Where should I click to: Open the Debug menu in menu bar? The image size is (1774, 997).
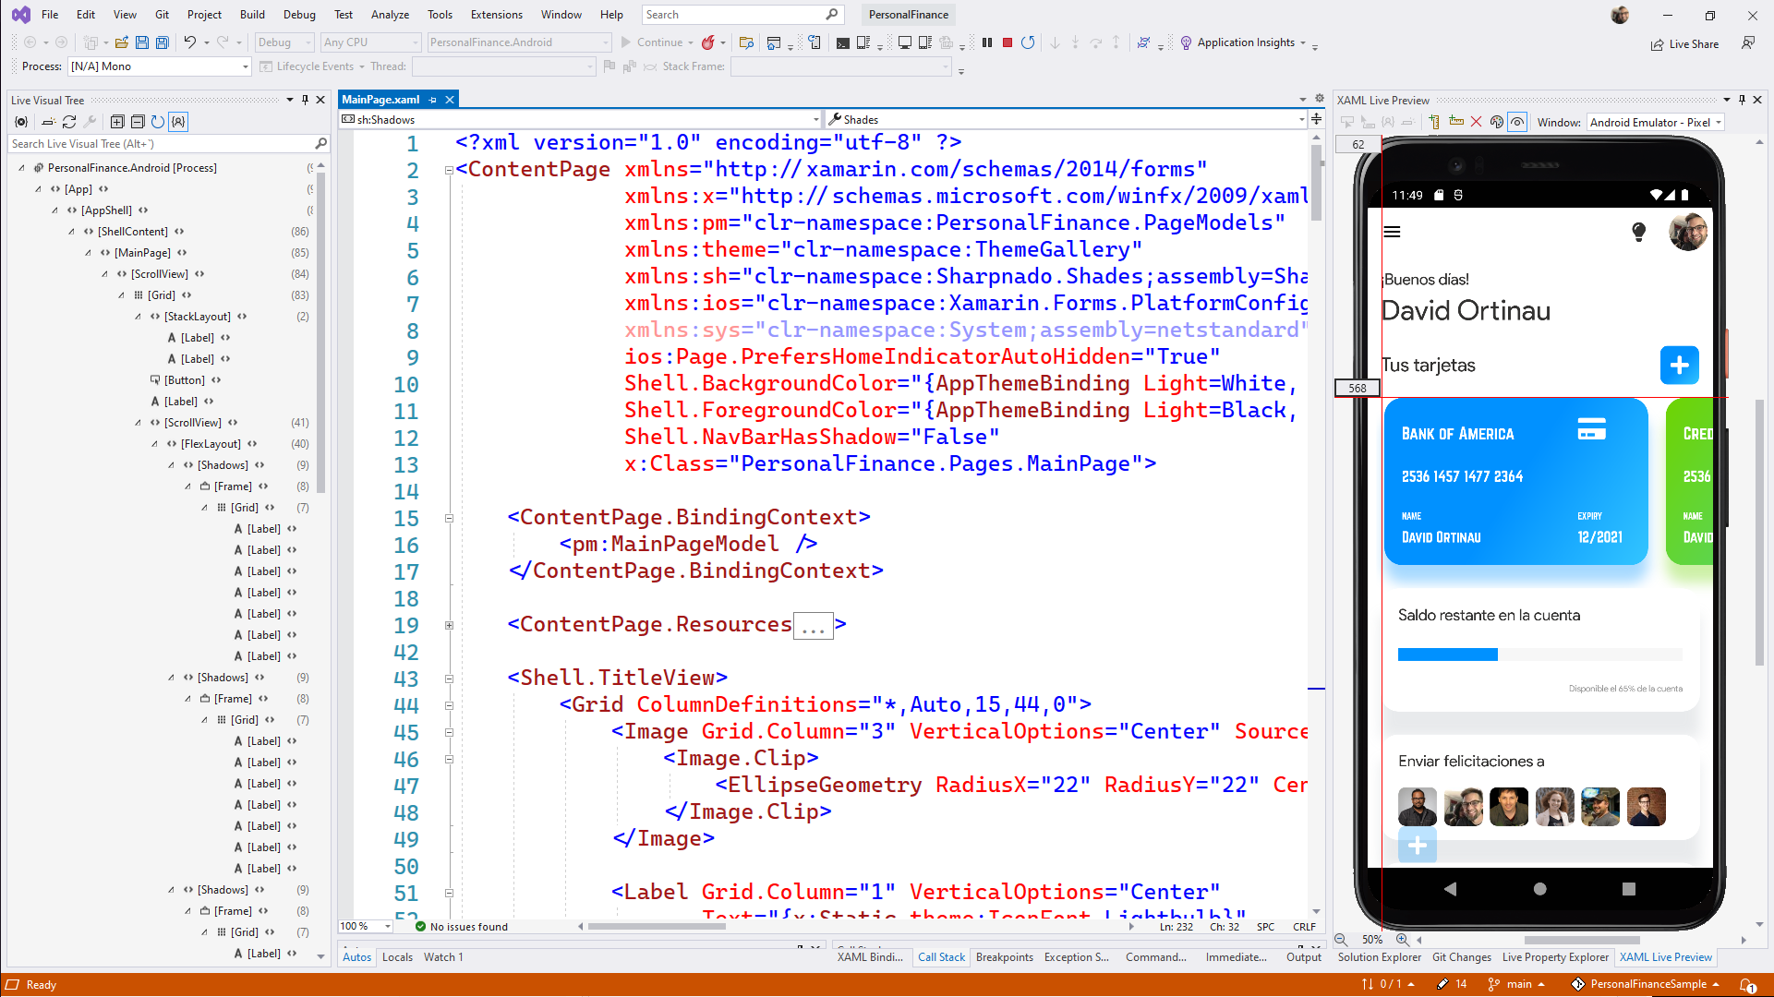(x=296, y=14)
